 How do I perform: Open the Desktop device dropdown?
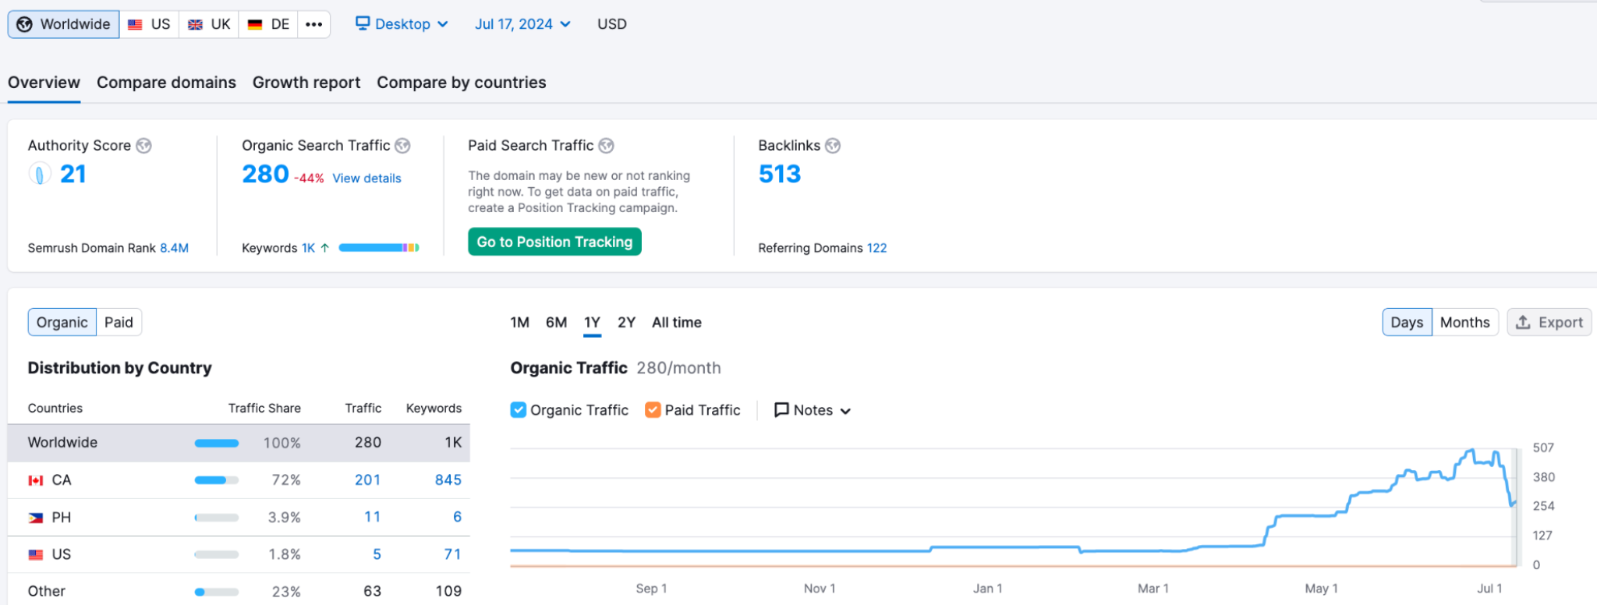(x=402, y=24)
